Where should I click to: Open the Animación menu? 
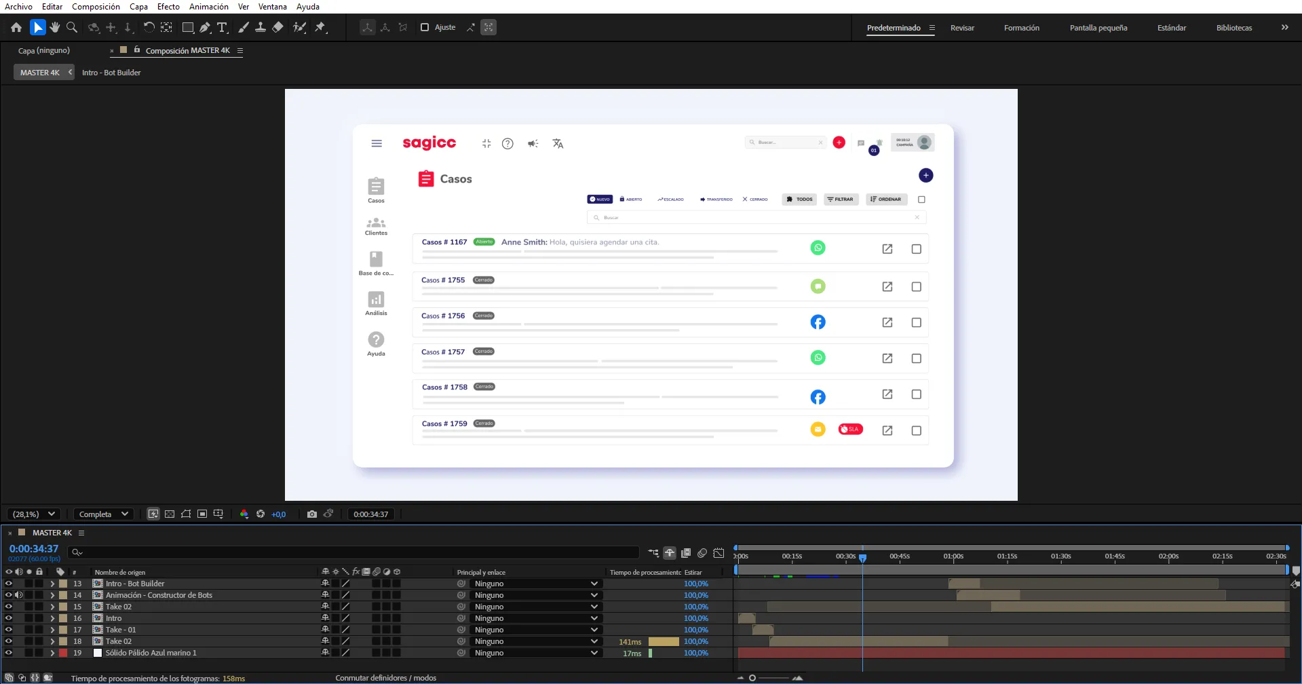tap(209, 7)
